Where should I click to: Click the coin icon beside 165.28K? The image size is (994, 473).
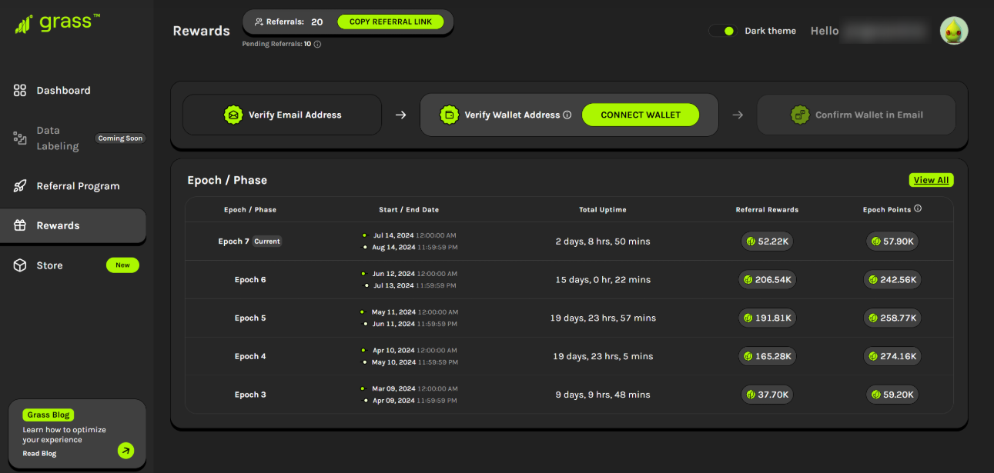point(748,356)
